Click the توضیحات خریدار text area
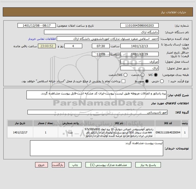196x189 pixels. [x=96, y=148]
